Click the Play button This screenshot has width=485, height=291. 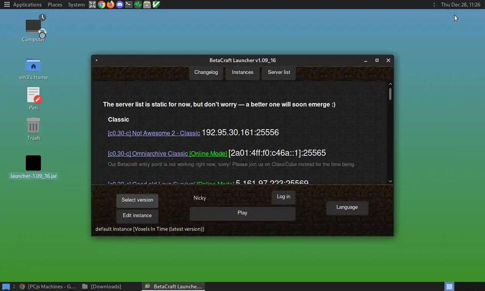[x=242, y=213]
